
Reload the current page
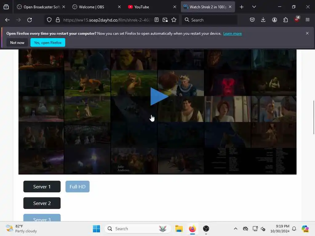[x=30, y=20]
